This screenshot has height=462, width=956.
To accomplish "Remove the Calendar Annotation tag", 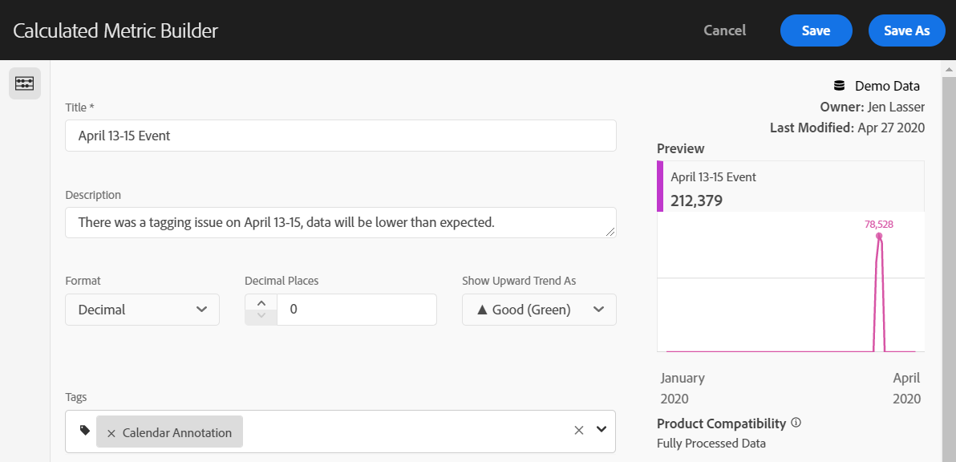I will [x=111, y=432].
